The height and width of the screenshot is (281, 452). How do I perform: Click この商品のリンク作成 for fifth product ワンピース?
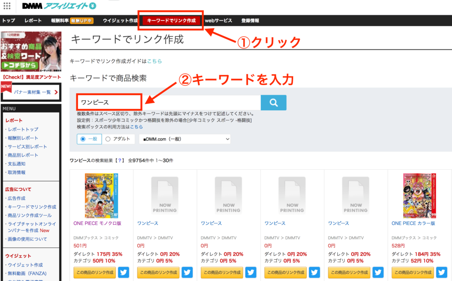[349, 272]
